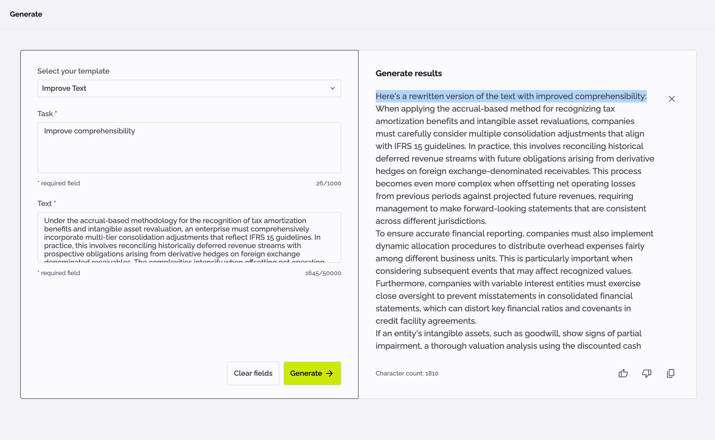Give a thumbs down to the generated result

[x=647, y=373]
